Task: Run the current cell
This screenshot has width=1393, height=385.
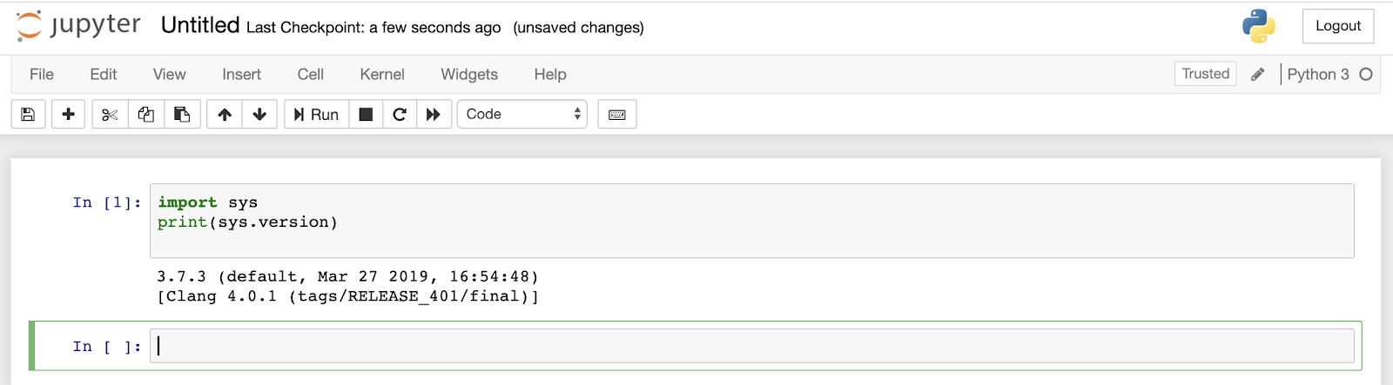Action: click(x=317, y=115)
